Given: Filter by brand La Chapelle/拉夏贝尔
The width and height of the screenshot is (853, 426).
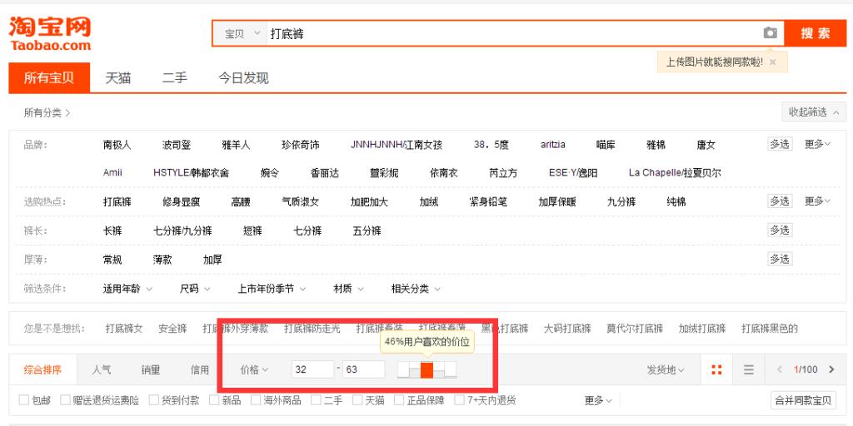Looking at the screenshot, I should click(675, 173).
